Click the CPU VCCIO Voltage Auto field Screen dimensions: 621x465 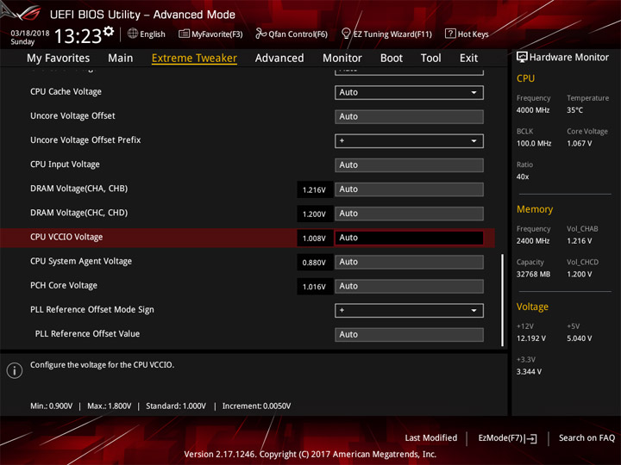(x=409, y=238)
